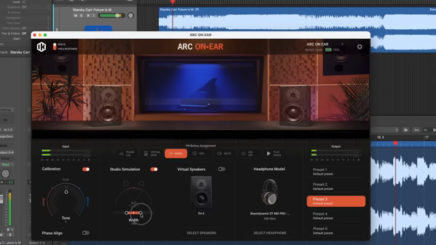This screenshot has height=245, width=436.
Task: Open the Quantize Off stepper in Logic inspector
Action: pos(48,7)
